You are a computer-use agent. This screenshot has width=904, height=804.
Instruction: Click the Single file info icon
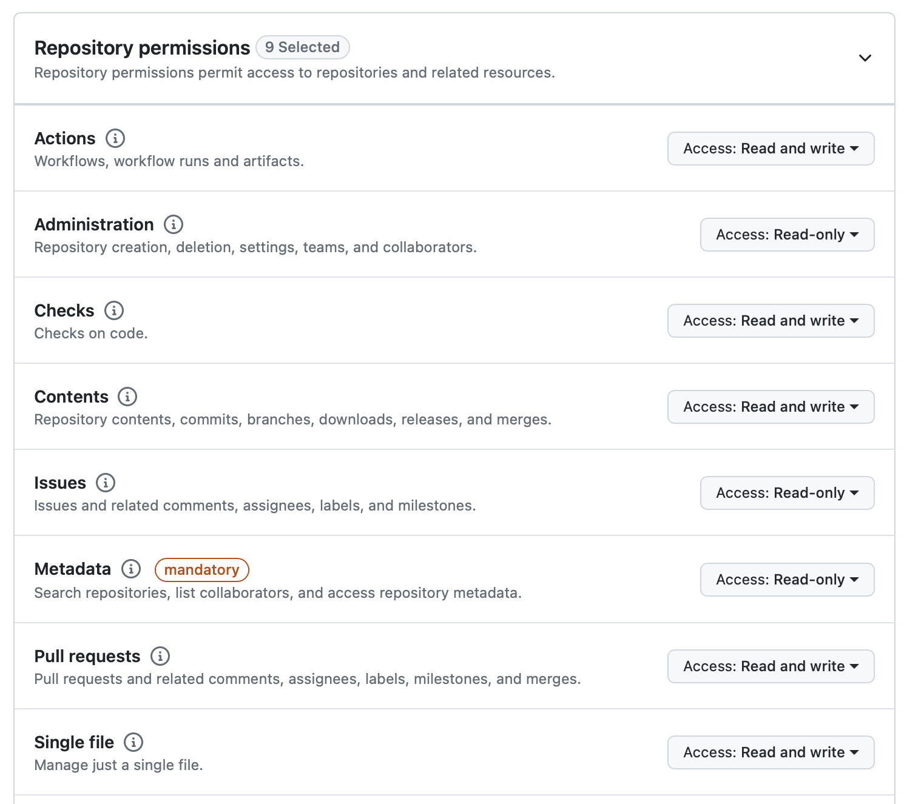click(133, 742)
